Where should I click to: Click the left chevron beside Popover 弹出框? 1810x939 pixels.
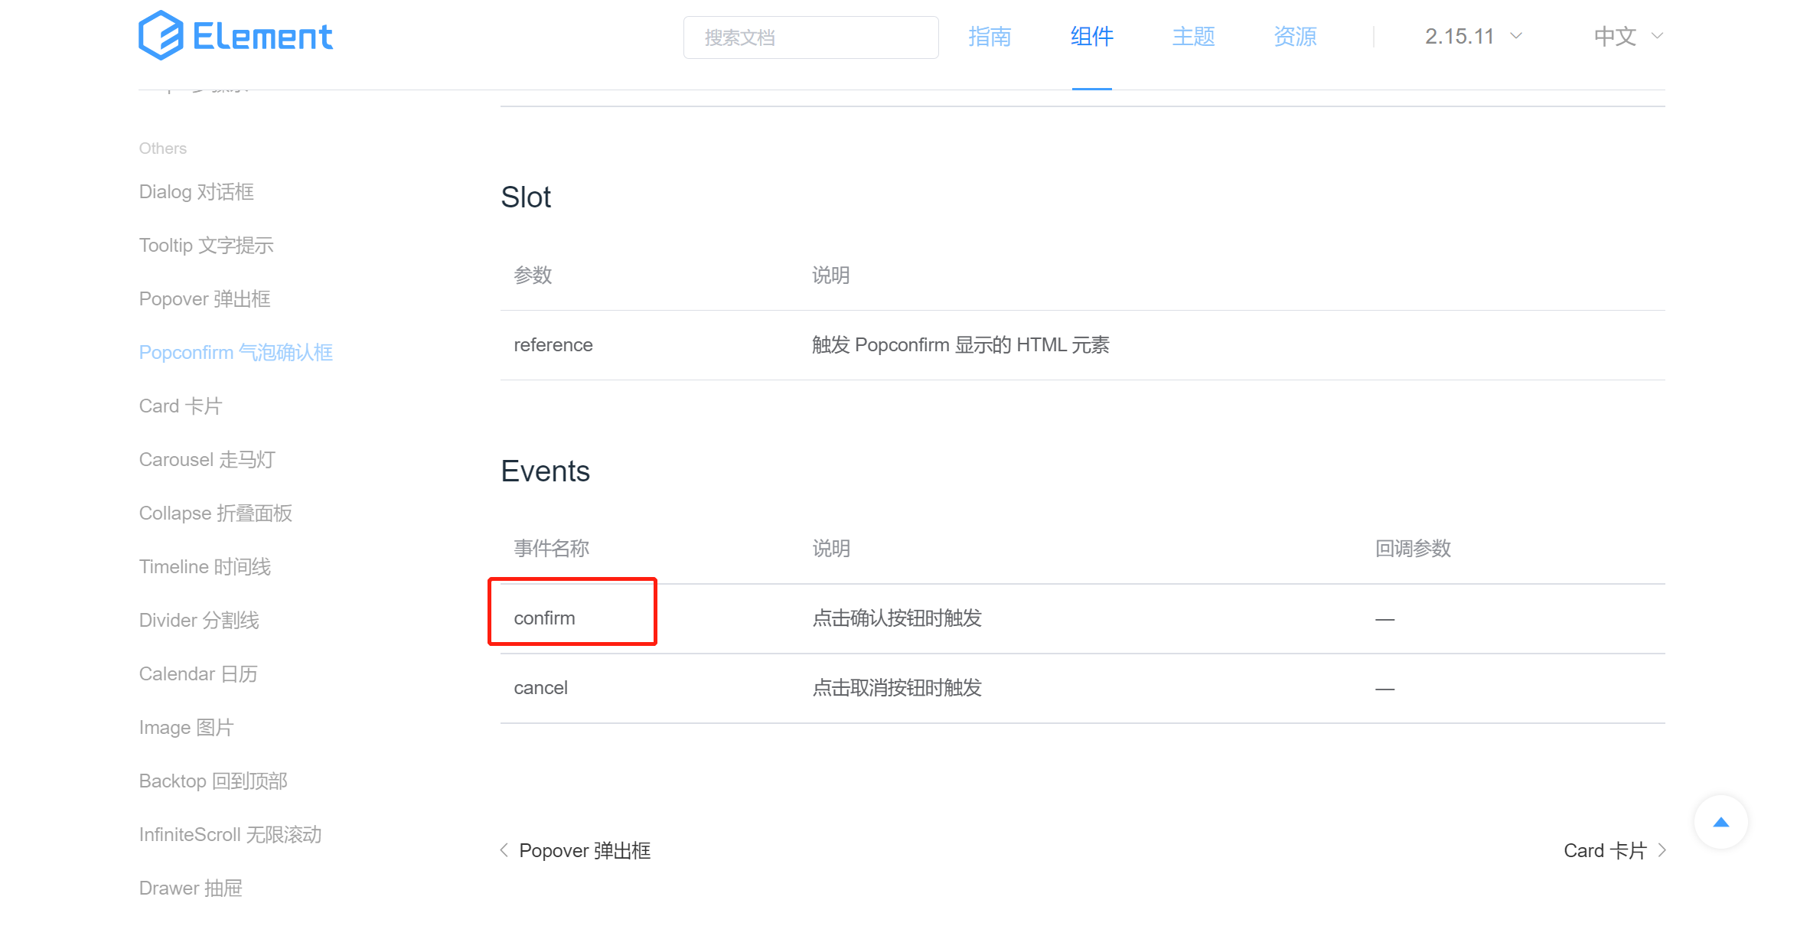point(504,850)
